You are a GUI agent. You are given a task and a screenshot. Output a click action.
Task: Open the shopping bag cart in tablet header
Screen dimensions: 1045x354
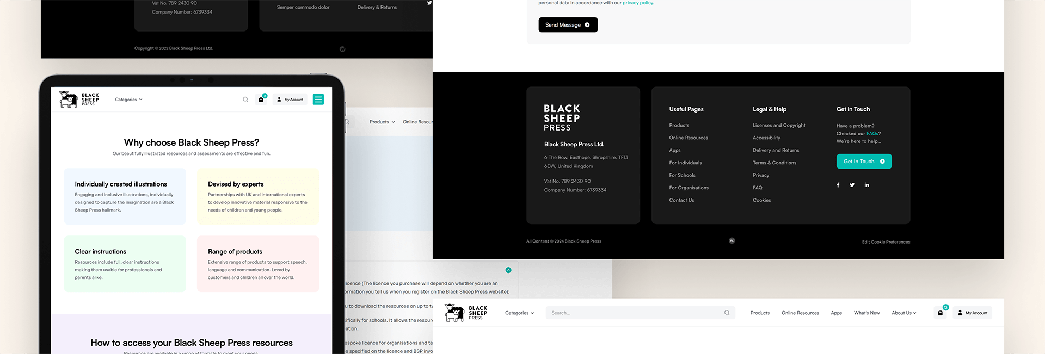tap(261, 100)
